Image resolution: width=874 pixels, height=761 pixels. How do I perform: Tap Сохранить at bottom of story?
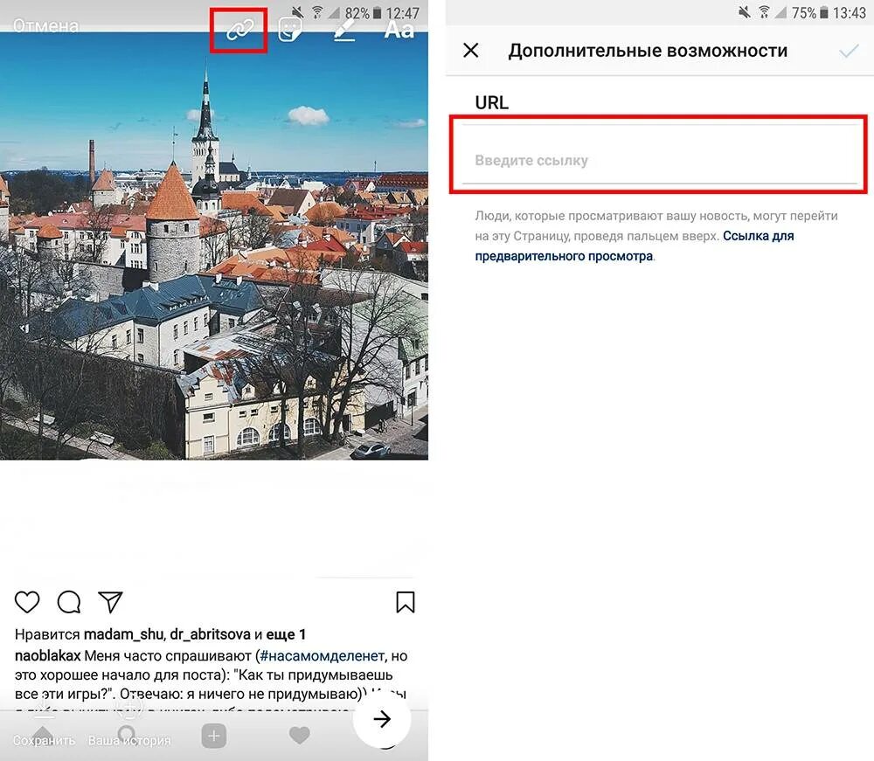click(x=44, y=740)
